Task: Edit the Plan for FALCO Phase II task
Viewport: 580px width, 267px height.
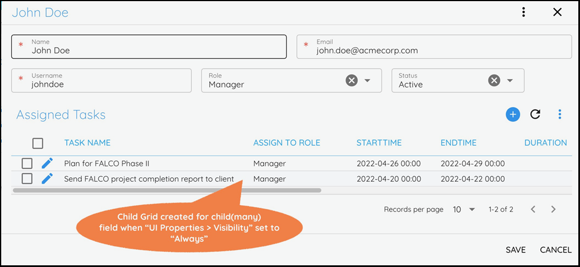Action: tap(47, 163)
